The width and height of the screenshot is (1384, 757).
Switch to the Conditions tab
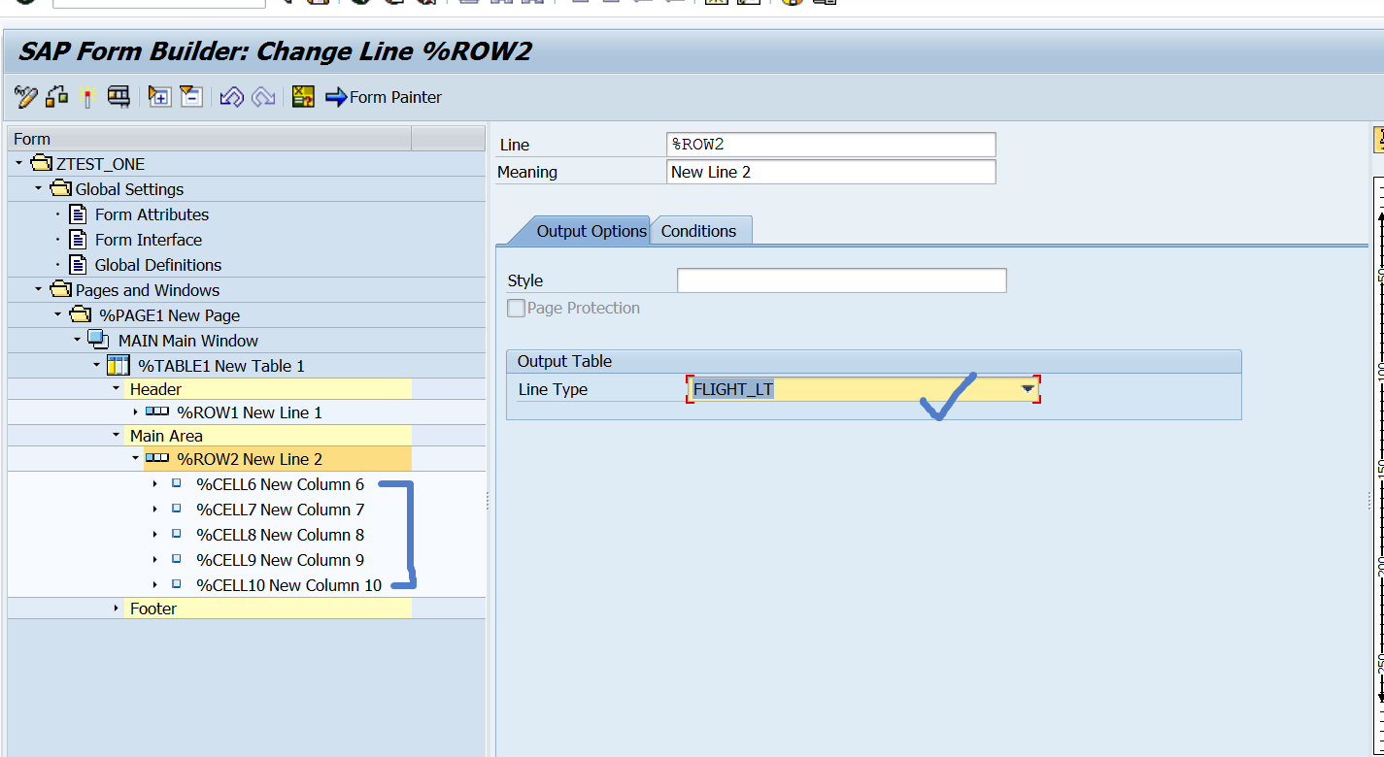click(x=699, y=231)
